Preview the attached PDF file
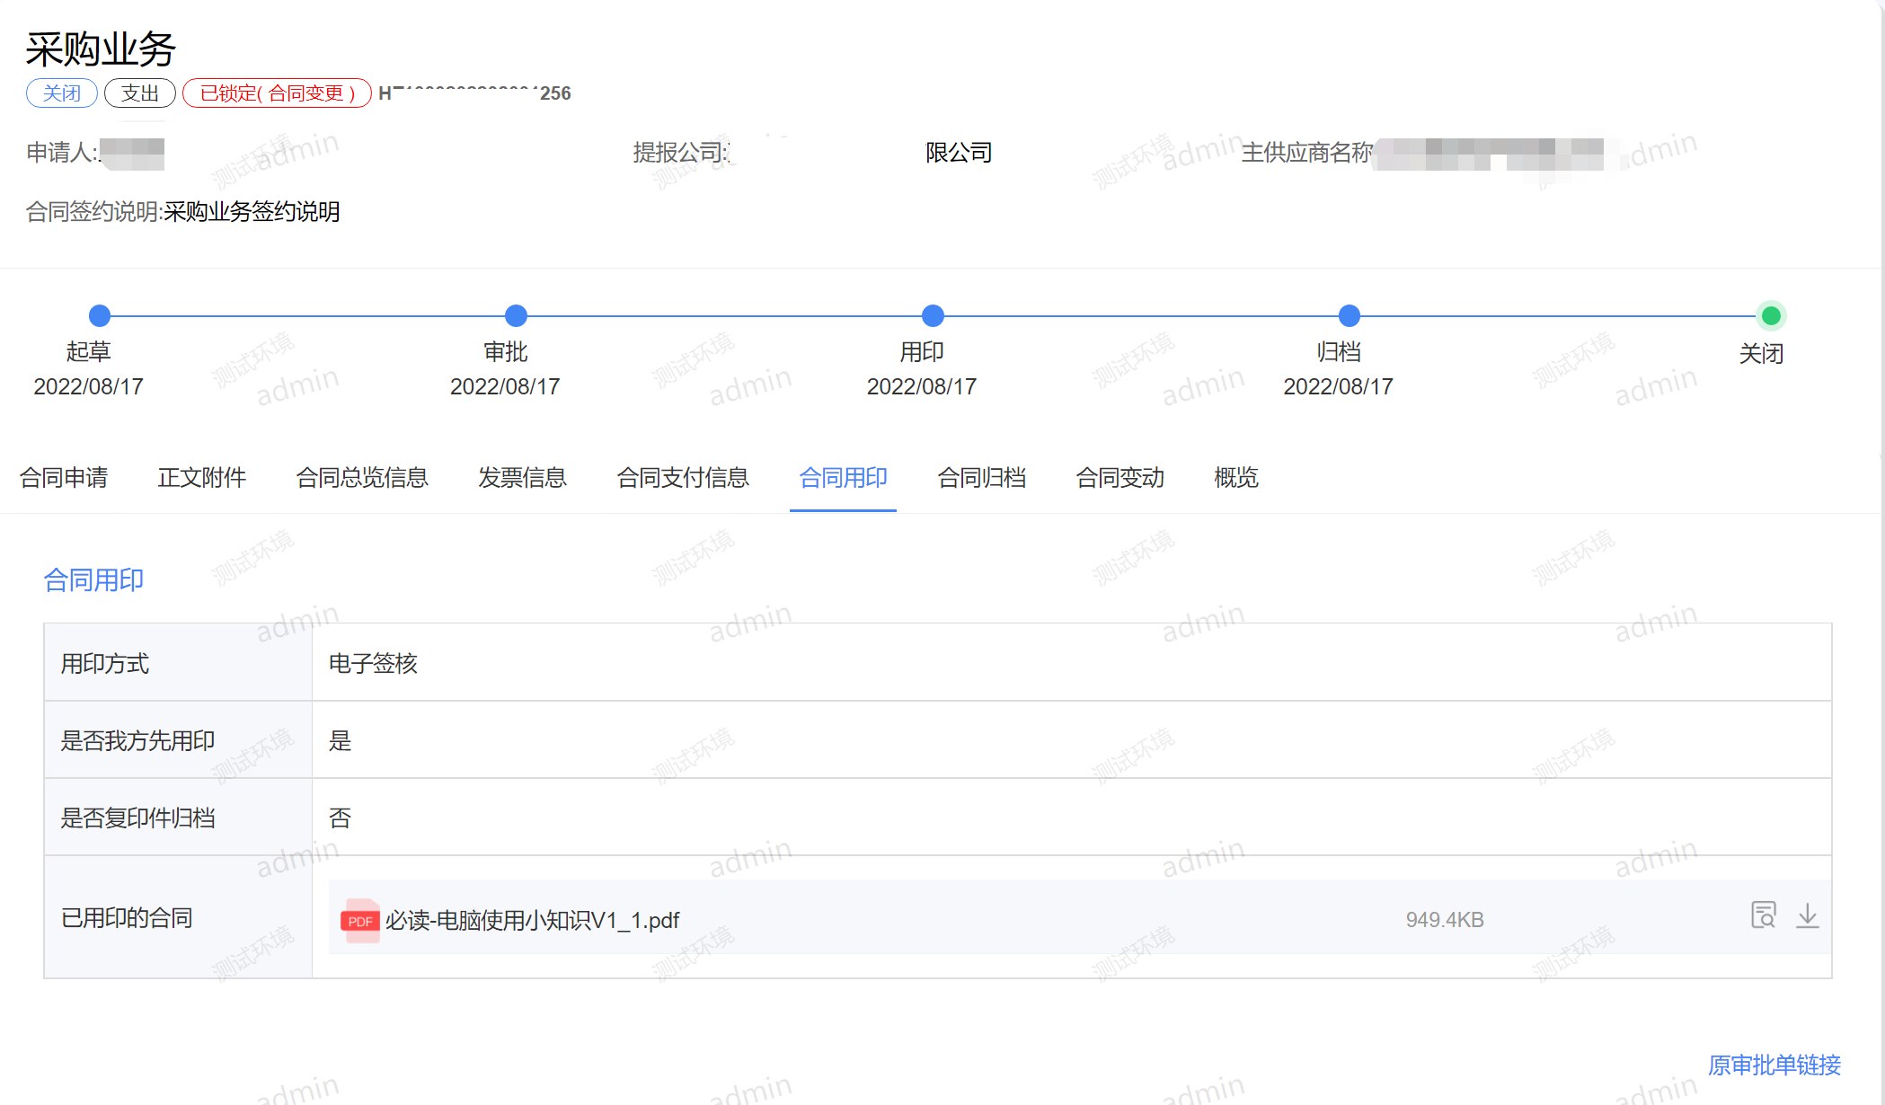 click(x=1763, y=915)
